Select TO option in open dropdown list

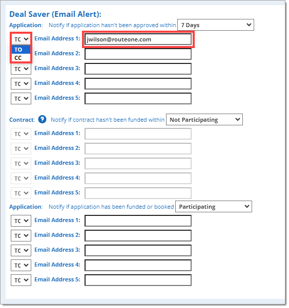click(21, 50)
